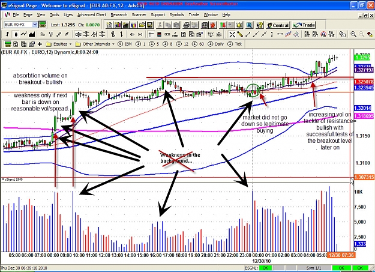
Task: Select the eraser tool icon
Action: pos(370,34)
